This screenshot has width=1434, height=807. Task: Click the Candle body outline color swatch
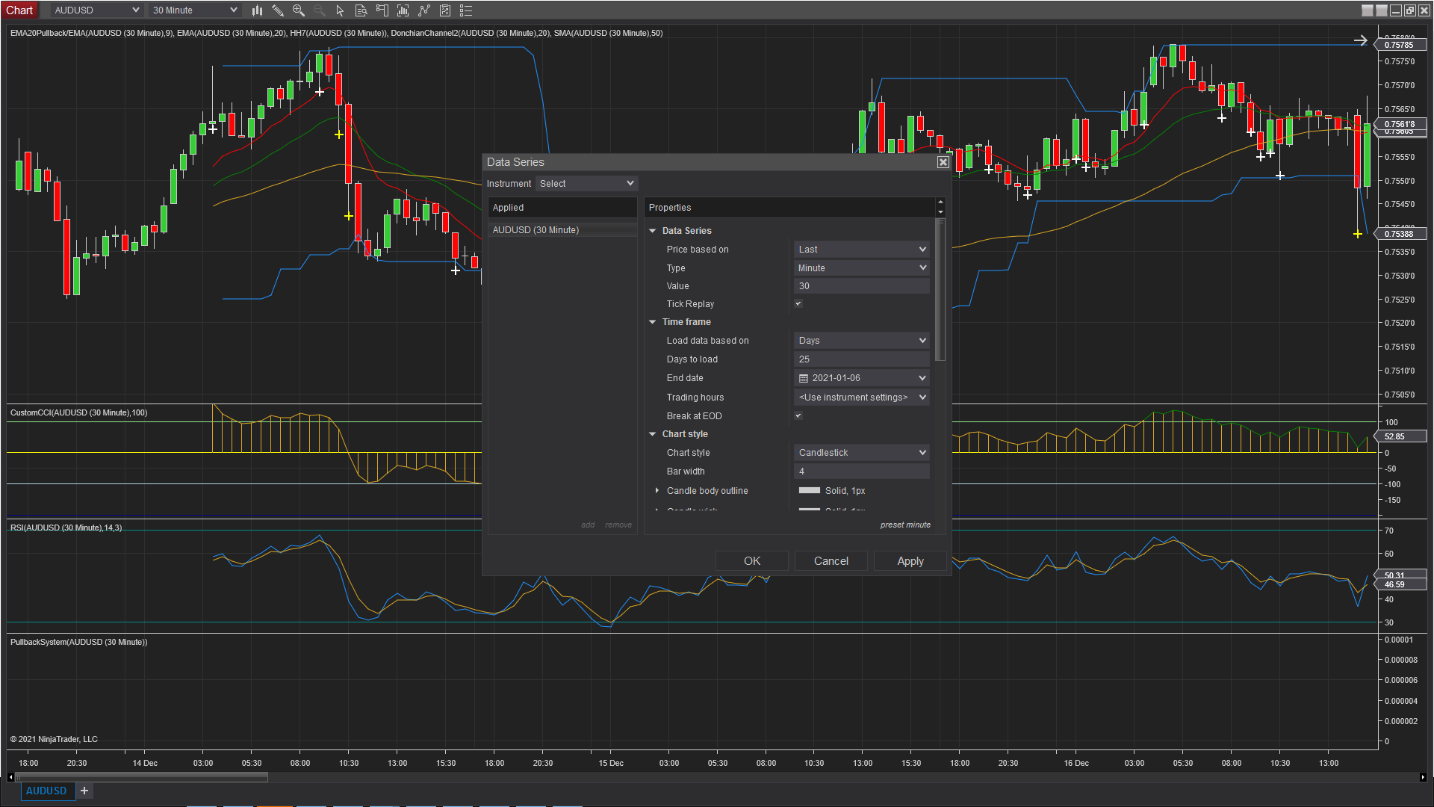click(x=810, y=491)
